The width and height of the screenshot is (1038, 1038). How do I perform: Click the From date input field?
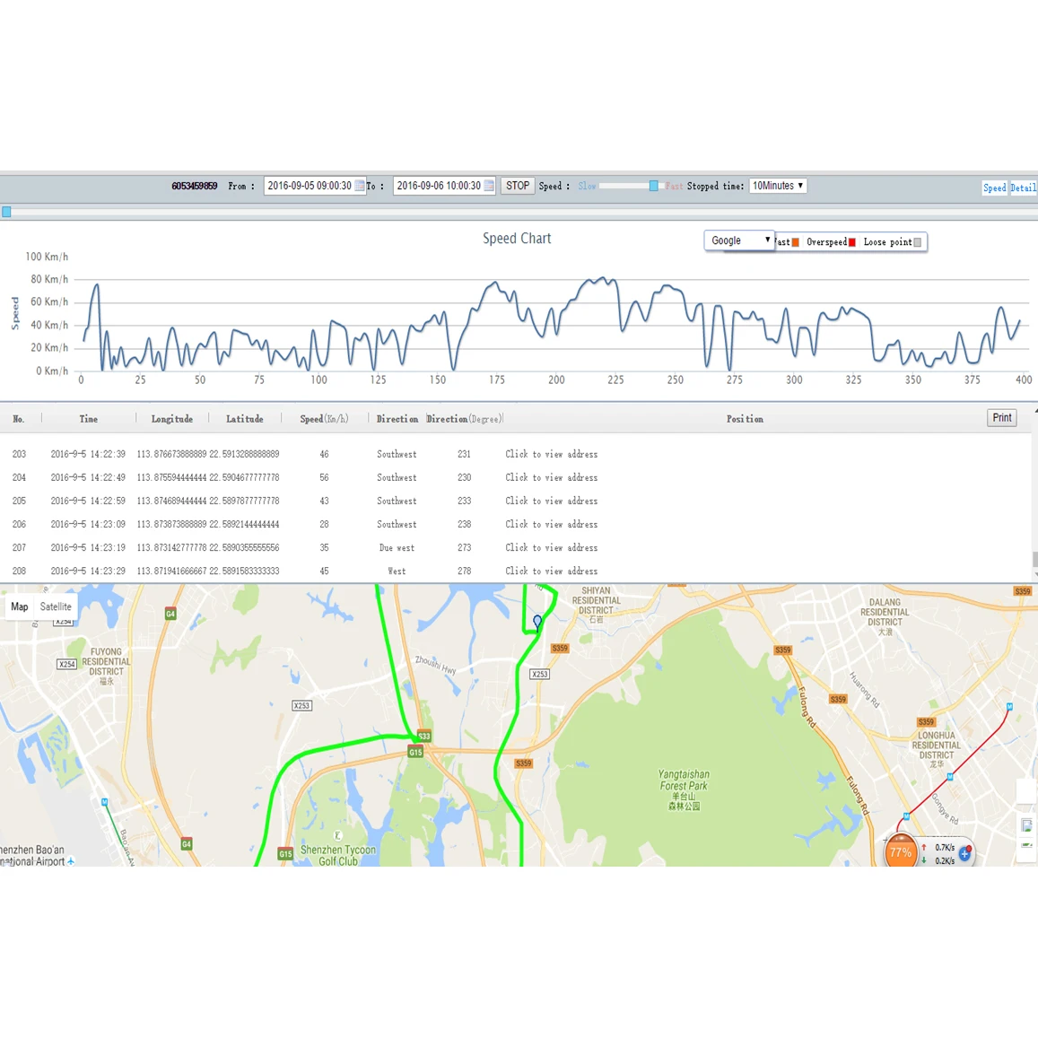(310, 186)
